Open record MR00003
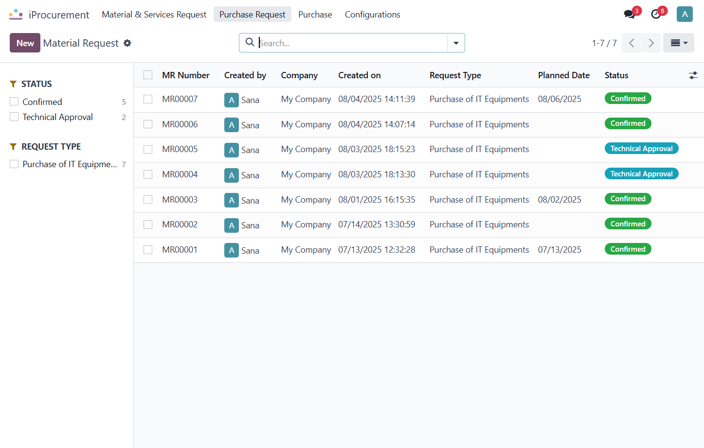The width and height of the screenshot is (704, 448). click(x=180, y=200)
